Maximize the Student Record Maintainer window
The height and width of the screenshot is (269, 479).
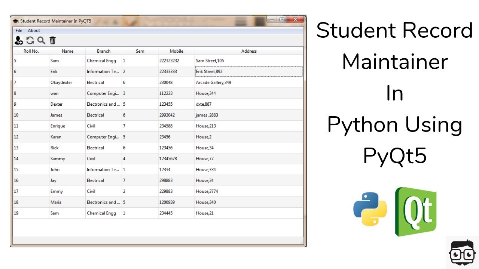tap(282, 19)
